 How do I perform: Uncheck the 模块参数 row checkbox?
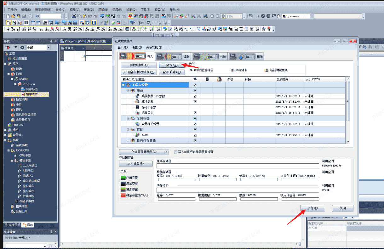click(x=195, y=102)
